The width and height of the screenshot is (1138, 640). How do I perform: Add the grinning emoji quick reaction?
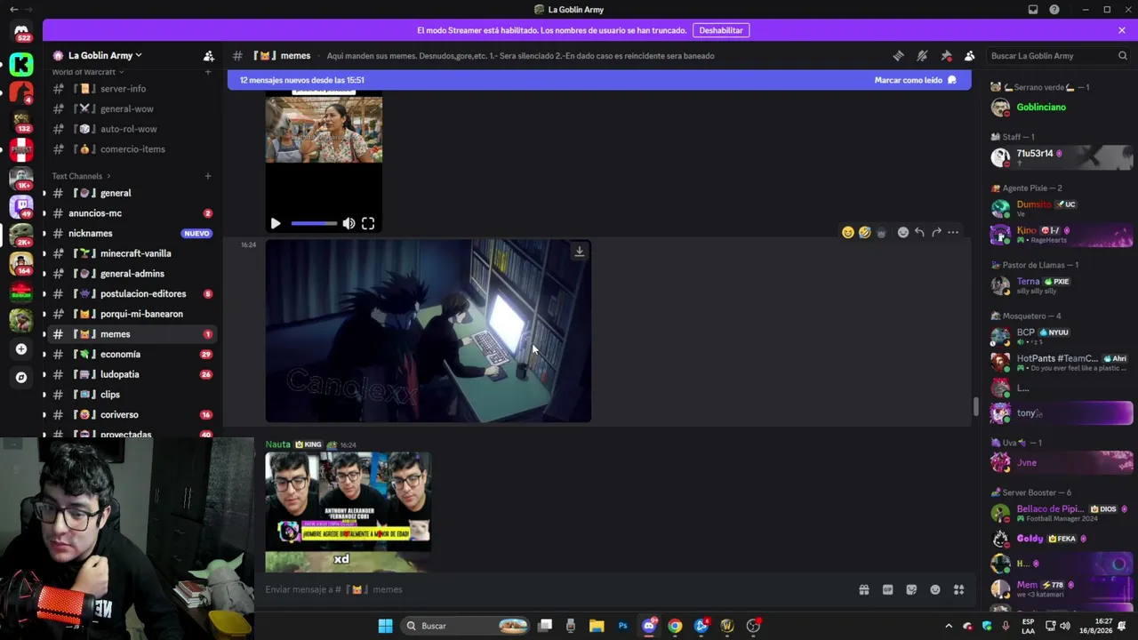[x=847, y=233]
